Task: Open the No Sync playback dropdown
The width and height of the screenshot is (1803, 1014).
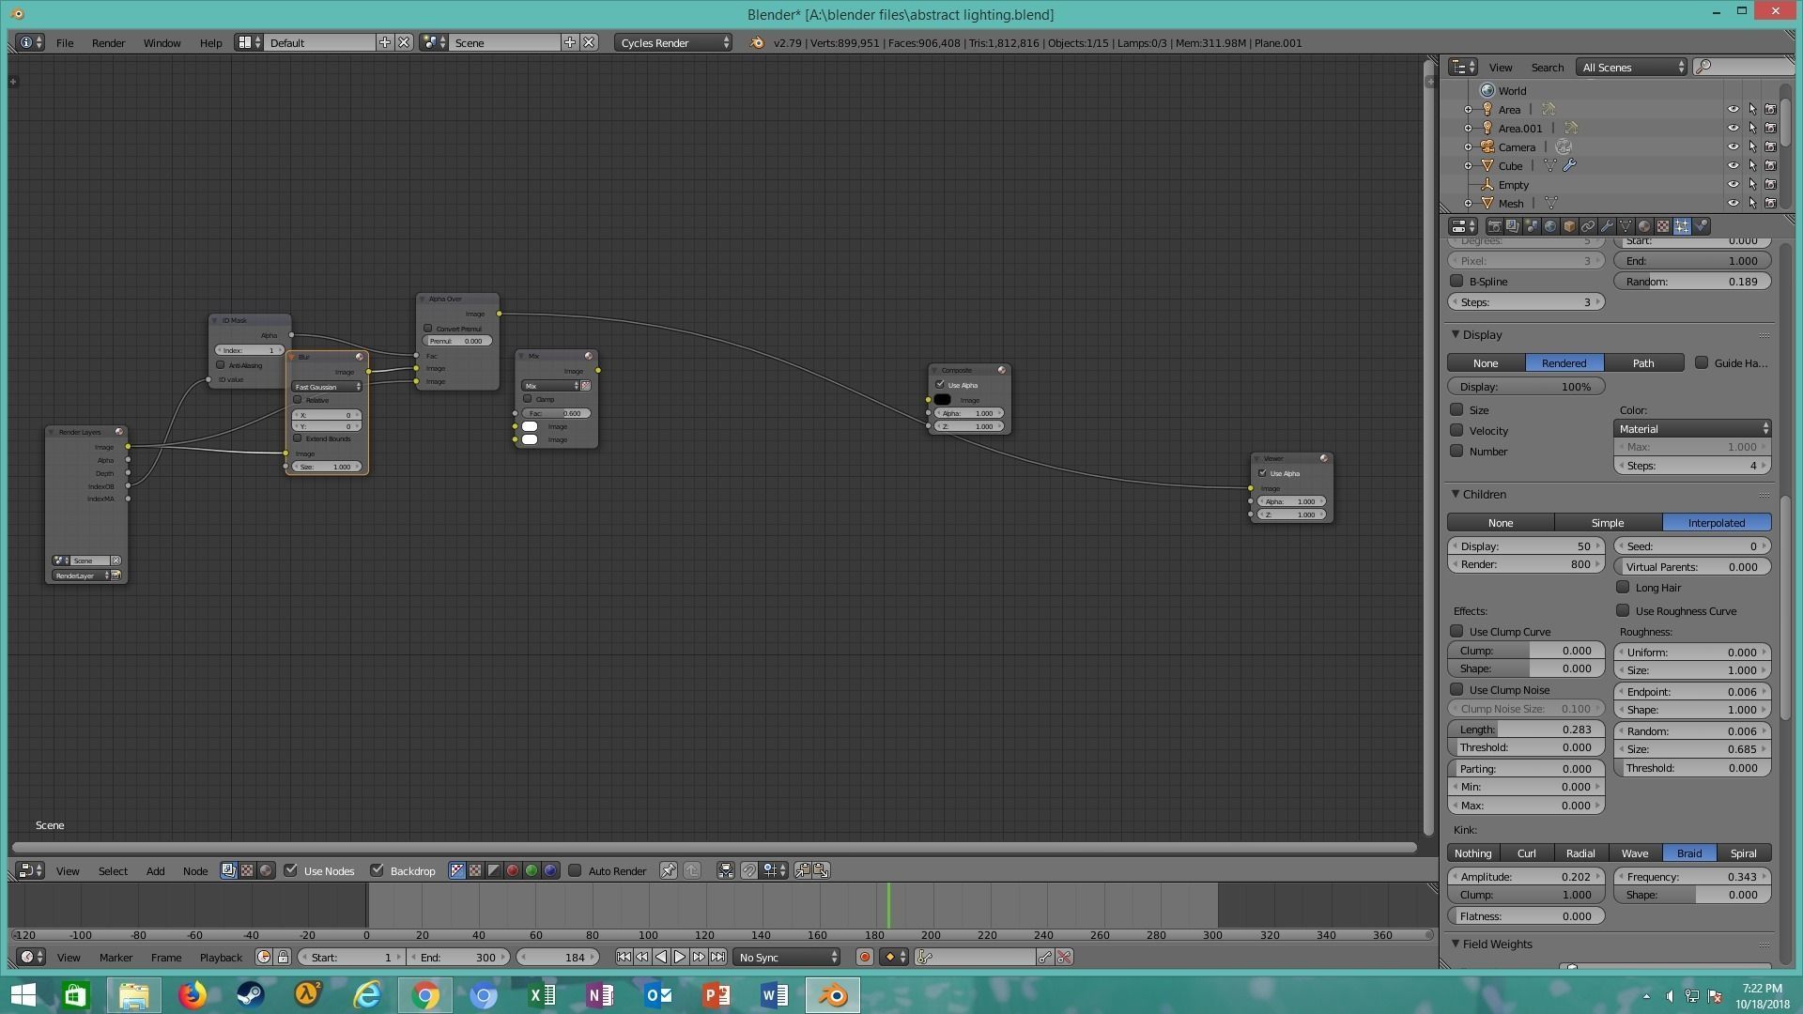Action: (x=787, y=957)
